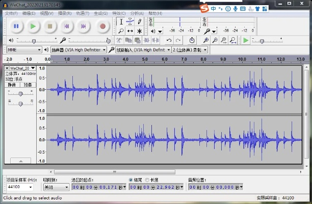Select the Envelope tool
This screenshot has width=312, height=204.
click(130, 21)
